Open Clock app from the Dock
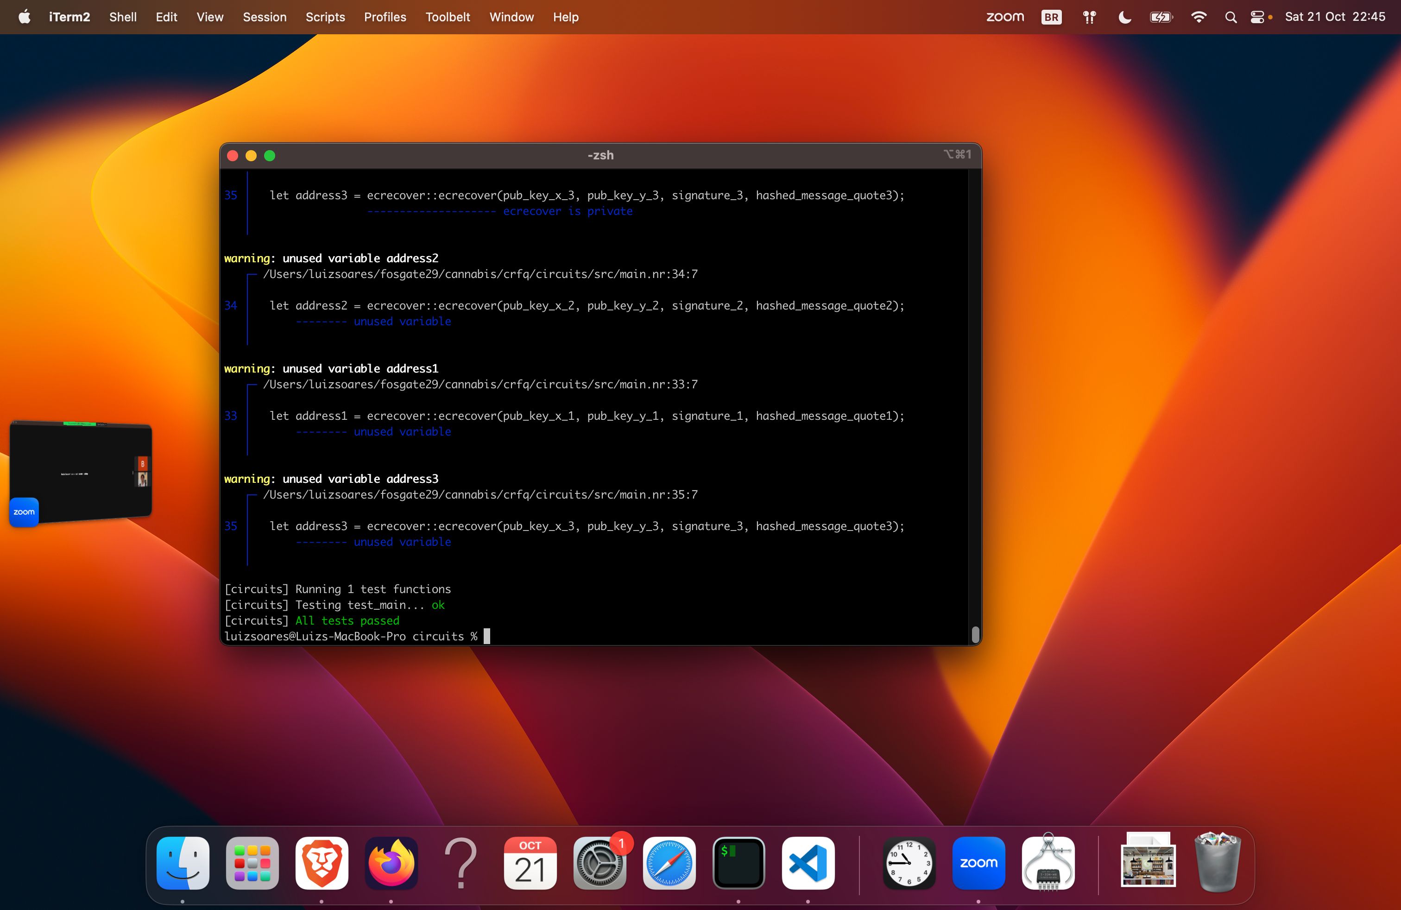1401x910 pixels. pyautogui.click(x=909, y=863)
